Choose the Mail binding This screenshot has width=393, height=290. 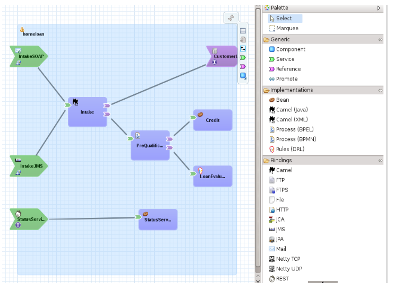pyautogui.click(x=277, y=249)
